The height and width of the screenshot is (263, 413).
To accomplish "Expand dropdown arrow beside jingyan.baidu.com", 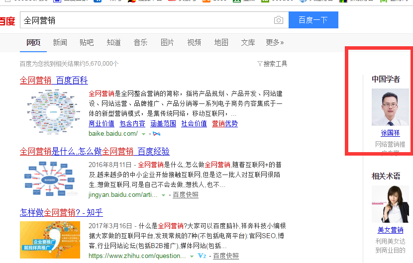I will (163, 195).
